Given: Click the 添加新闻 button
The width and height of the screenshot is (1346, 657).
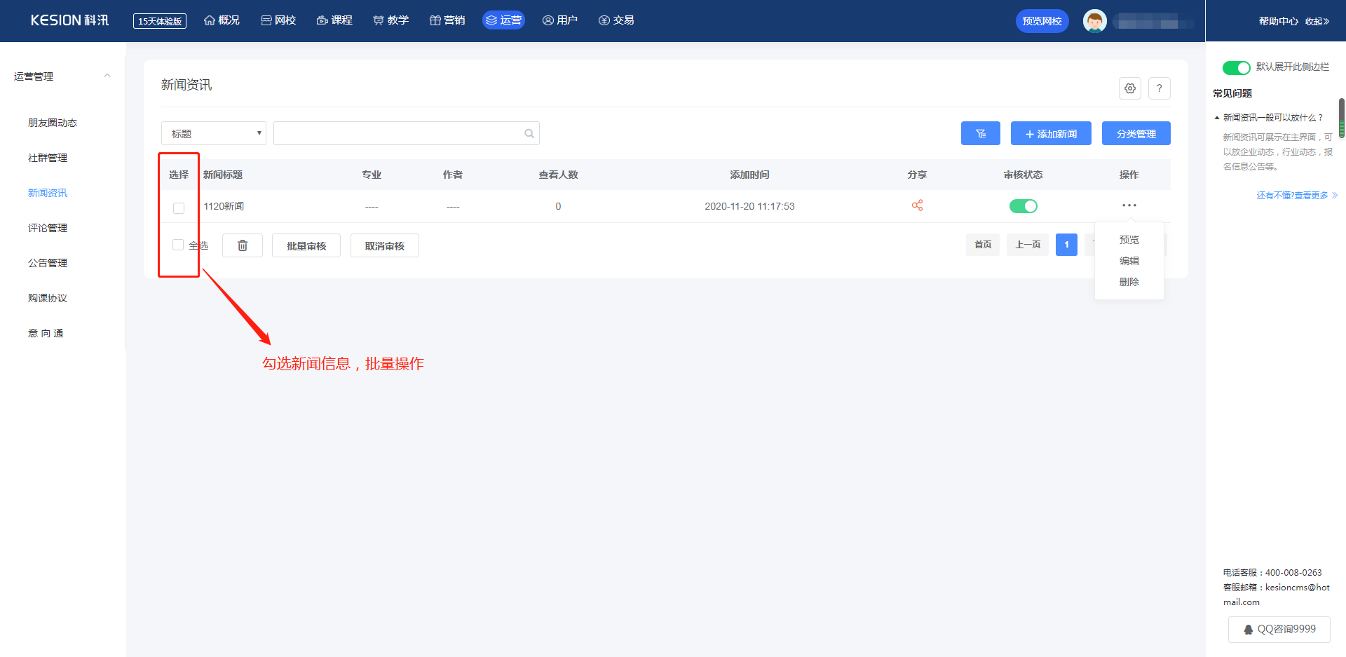Looking at the screenshot, I should pyautogui.click(x=1051, y=133).
